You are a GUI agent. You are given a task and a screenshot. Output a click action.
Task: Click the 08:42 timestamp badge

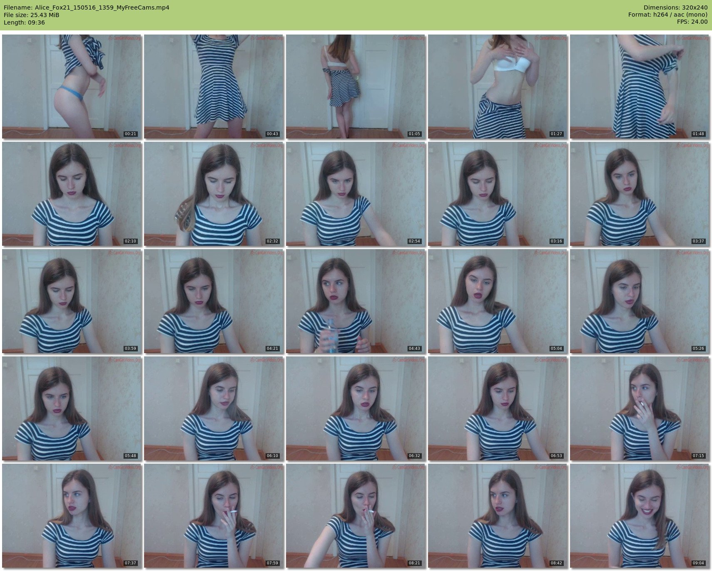pyautogui.click(x=556, y=563)
